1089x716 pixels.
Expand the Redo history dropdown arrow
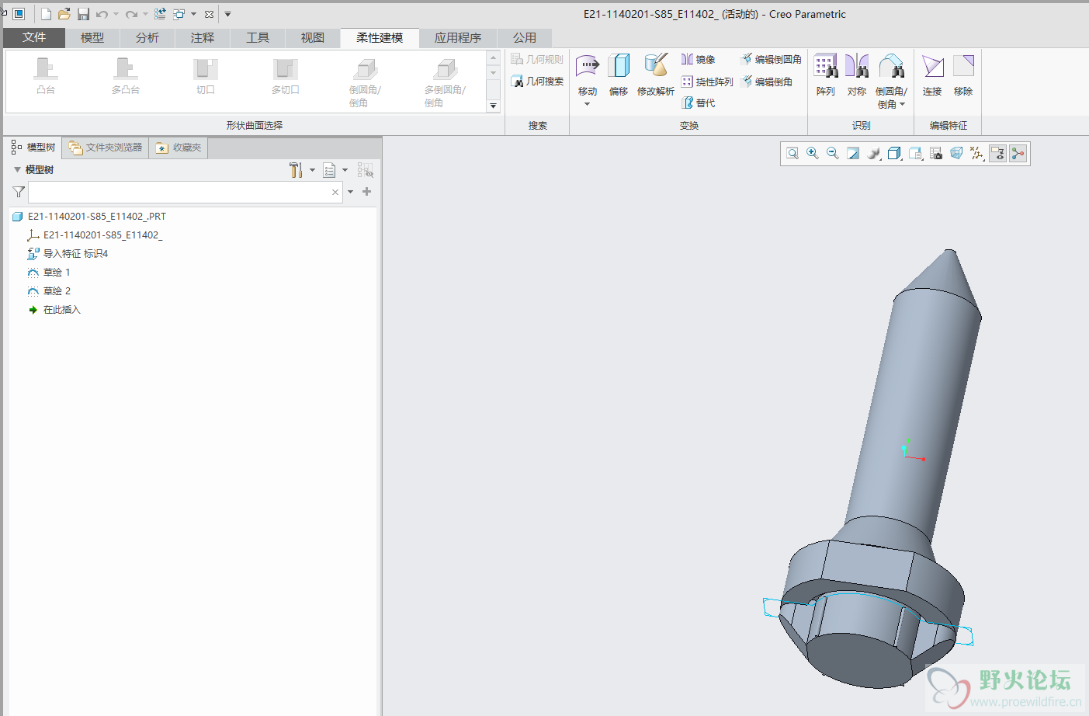pos(145,14)
